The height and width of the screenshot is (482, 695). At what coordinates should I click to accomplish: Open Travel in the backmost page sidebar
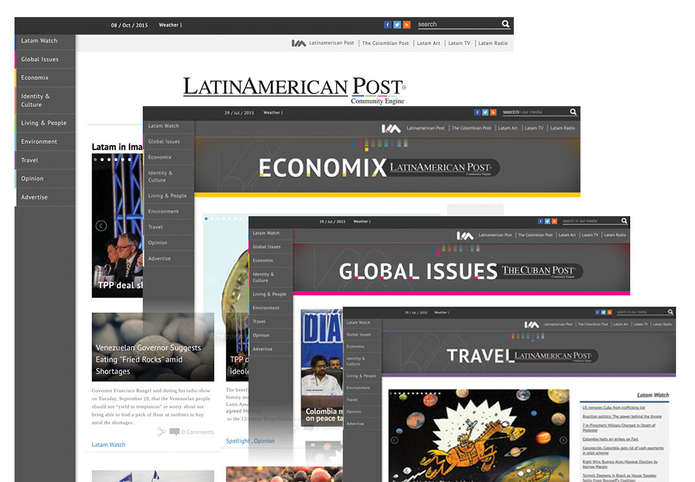click(45, 160)
